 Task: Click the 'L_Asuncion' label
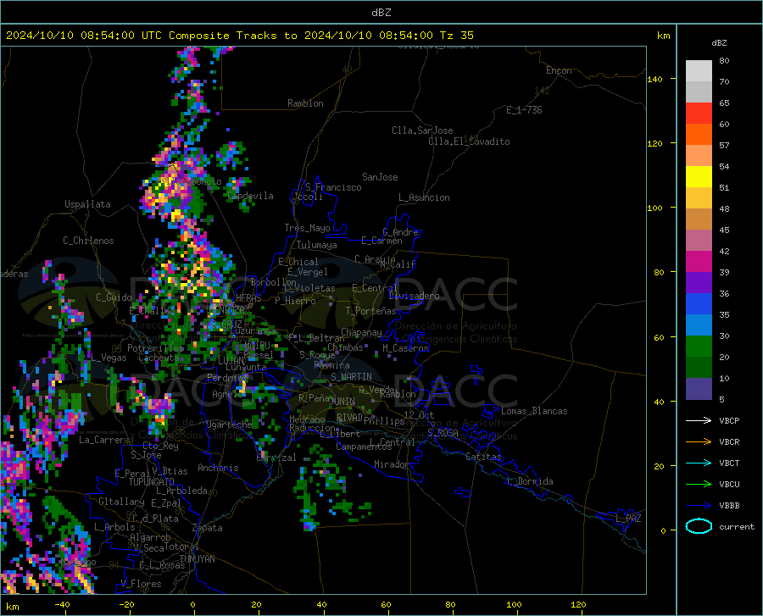point(424,197)
